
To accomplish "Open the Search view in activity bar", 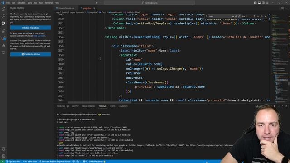I will [4, 16].
